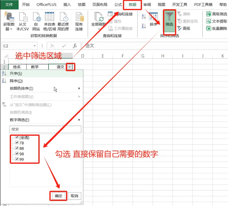Open the PDF工具箱 tab
This screenshot has width=228, height=206.
(203, 5)
